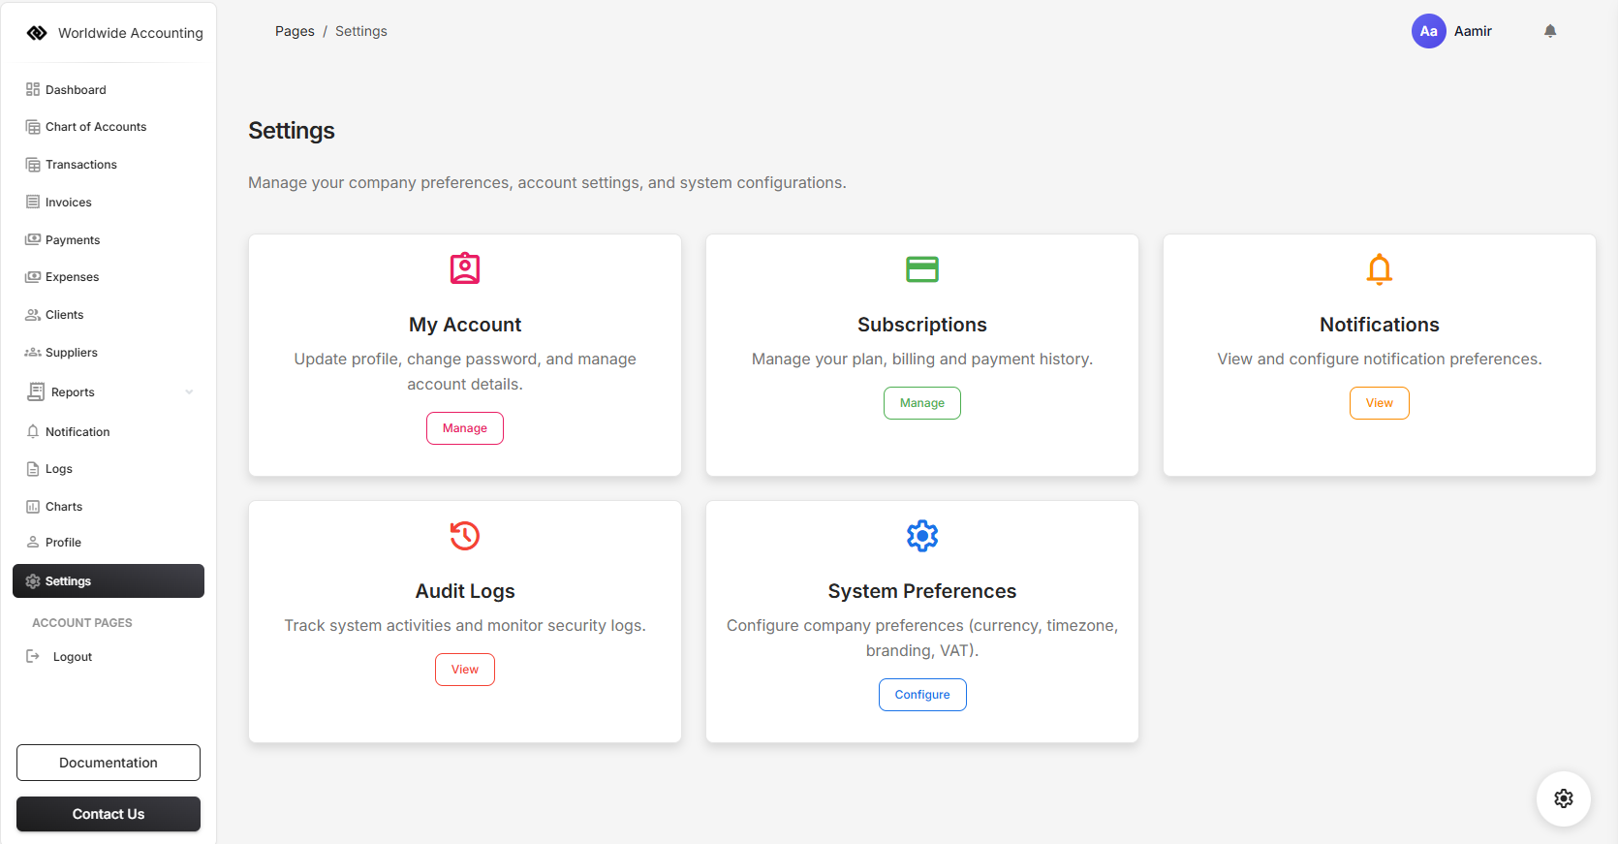Open Chart of Accounts page
Viewport: 1618px width, 844px height.
coord(95,127)
